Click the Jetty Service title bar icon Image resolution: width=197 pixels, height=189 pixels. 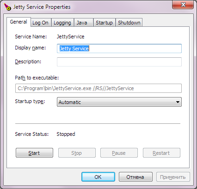[7, 7]
